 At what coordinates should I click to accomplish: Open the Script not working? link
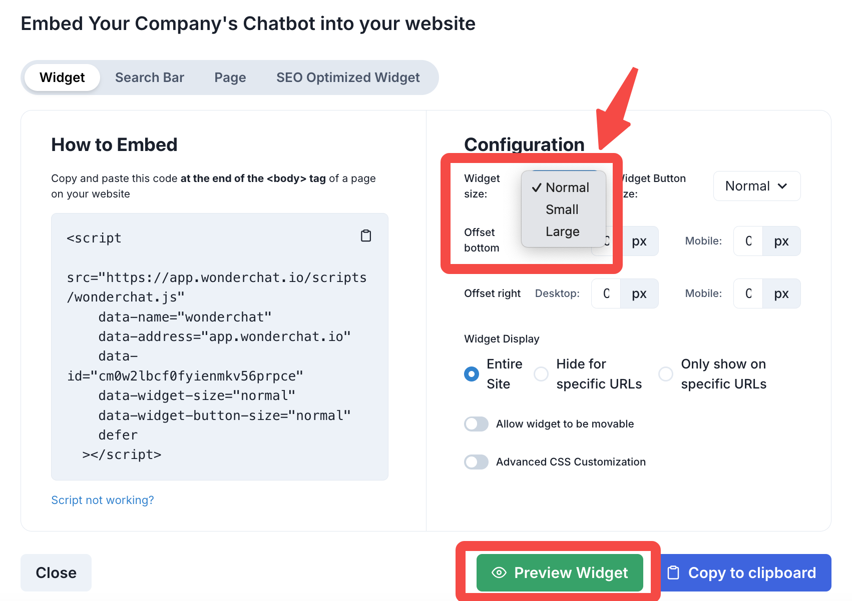[103, 500]
